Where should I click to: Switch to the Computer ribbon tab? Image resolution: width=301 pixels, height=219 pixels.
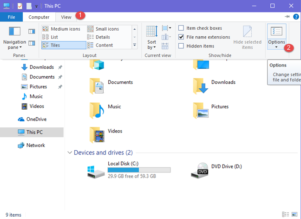click(x=39, y=17)
